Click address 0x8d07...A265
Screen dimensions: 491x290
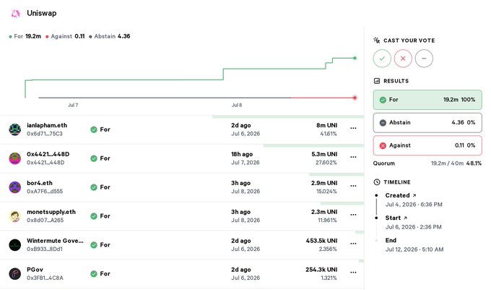(x=45, y=221)
